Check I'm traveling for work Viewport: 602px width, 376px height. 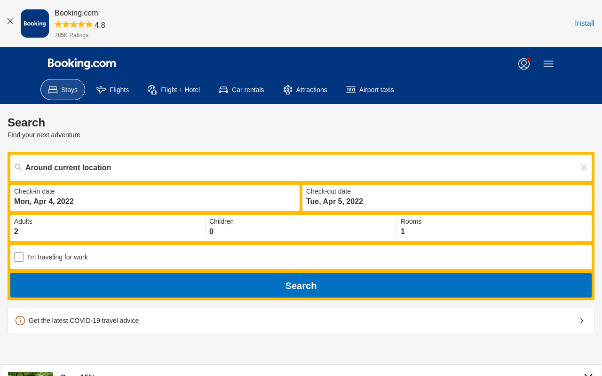[x=19, y=257]
